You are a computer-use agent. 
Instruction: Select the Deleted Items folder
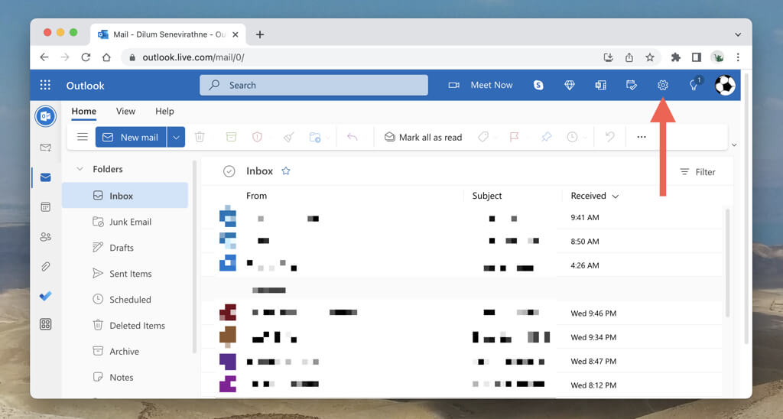tap(125, 326)
